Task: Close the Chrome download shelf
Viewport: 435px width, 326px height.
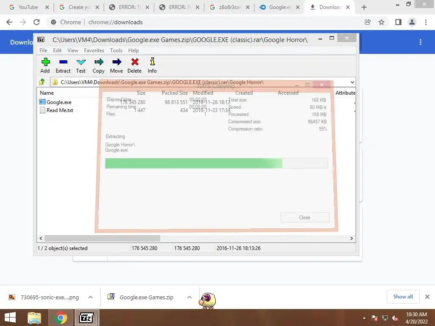Action: [x=427, y=297]
